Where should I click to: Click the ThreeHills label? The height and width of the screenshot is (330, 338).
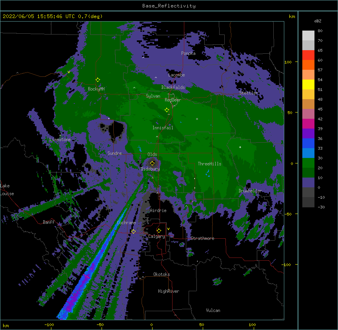click(x=209, y=164)
